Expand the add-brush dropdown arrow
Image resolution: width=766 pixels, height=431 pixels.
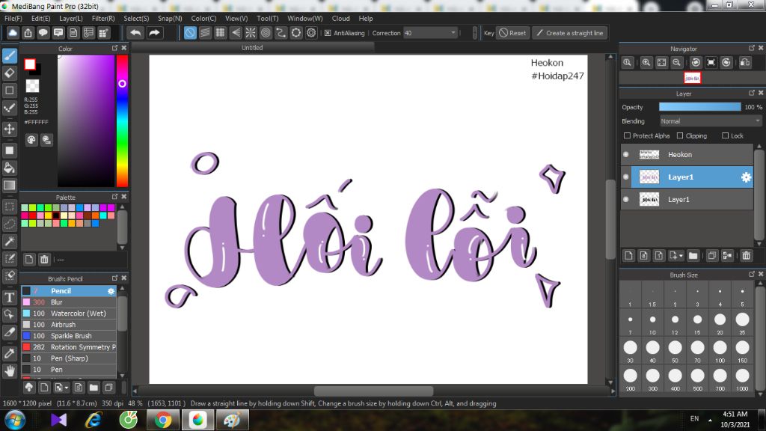[x=67, y=388]
